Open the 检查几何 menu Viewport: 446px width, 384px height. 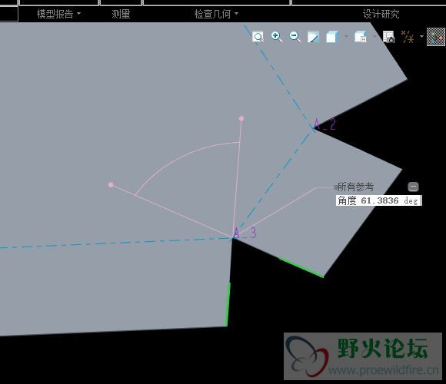pyautogui.click(x=216, y=14)
